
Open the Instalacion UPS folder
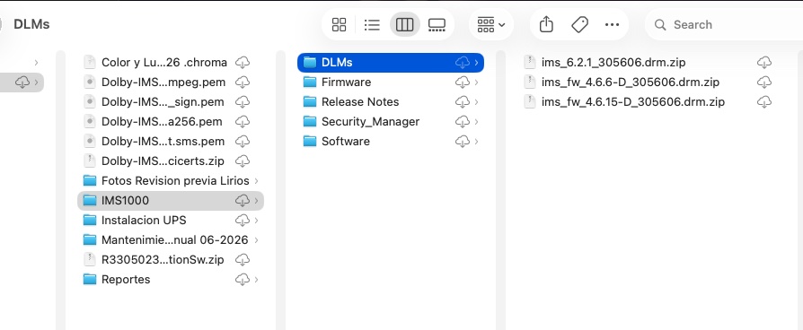(171, 220)
